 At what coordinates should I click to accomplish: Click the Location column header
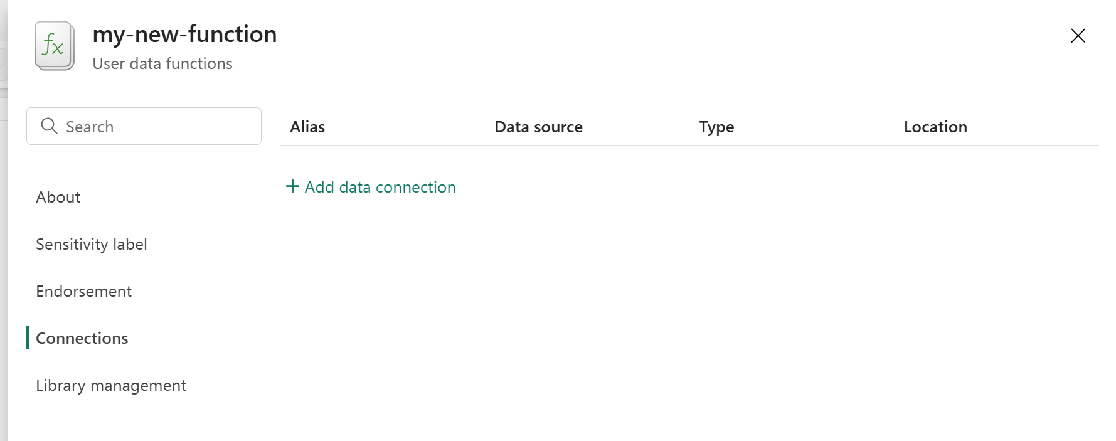click(935, 127)
